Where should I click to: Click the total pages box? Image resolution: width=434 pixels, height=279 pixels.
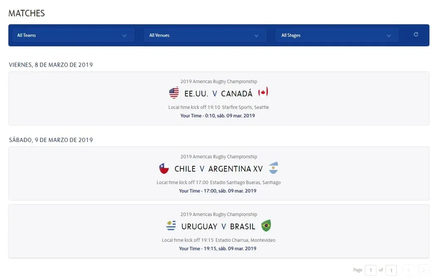click(x=391, y=270)
